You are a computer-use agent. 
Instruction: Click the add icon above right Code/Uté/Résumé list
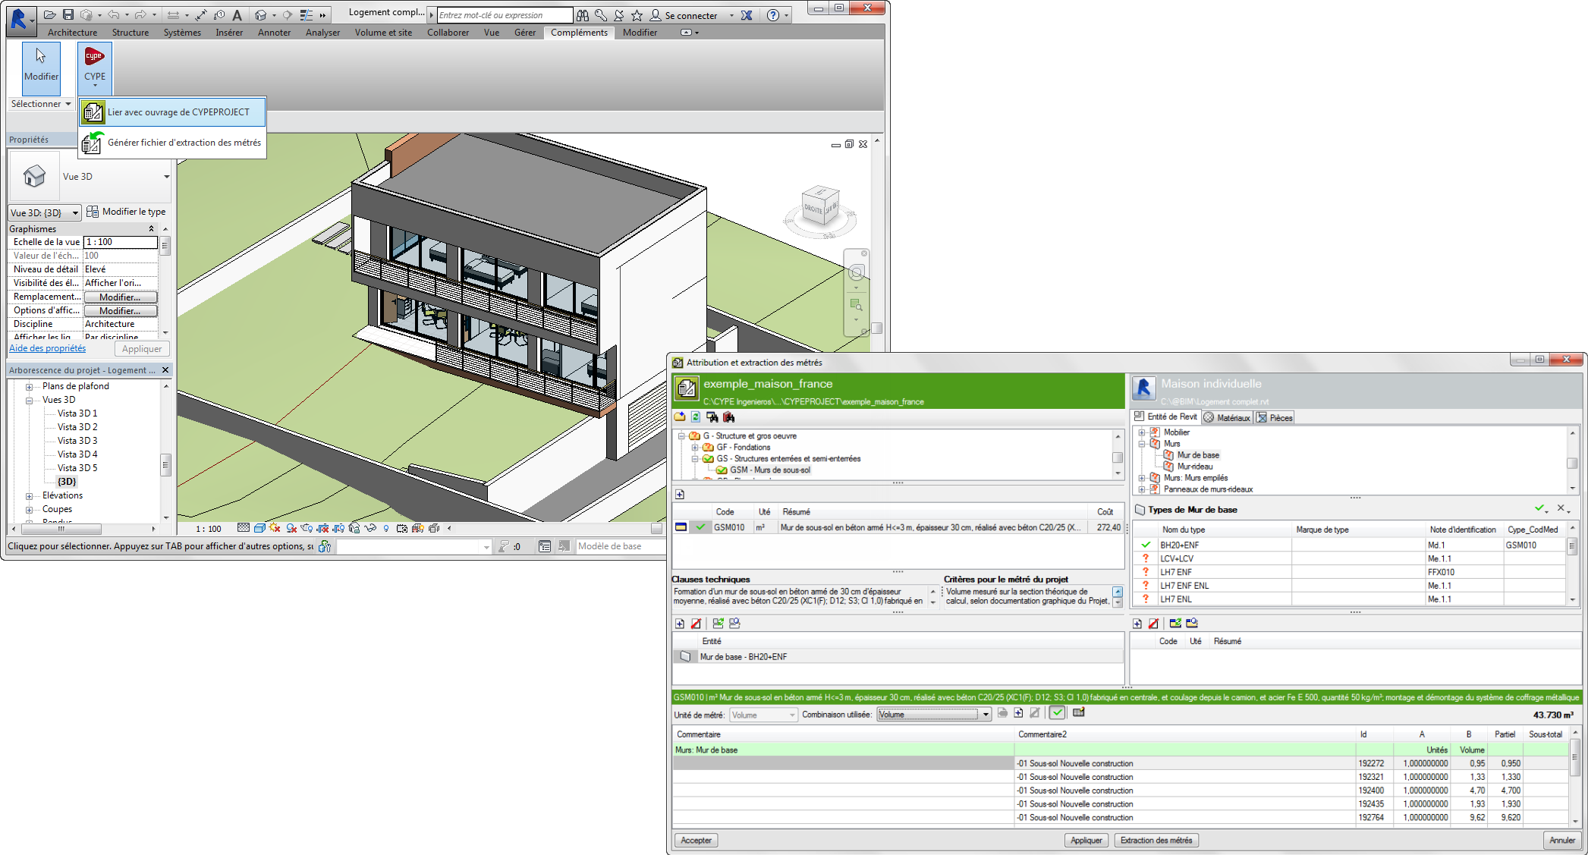[x=1137, y=624]
